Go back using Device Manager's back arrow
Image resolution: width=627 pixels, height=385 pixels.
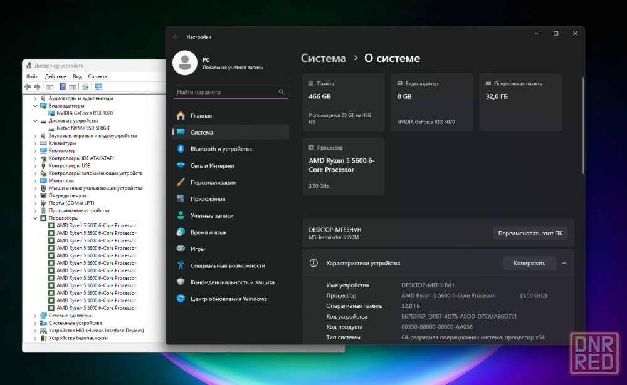(x=28, y=86)
